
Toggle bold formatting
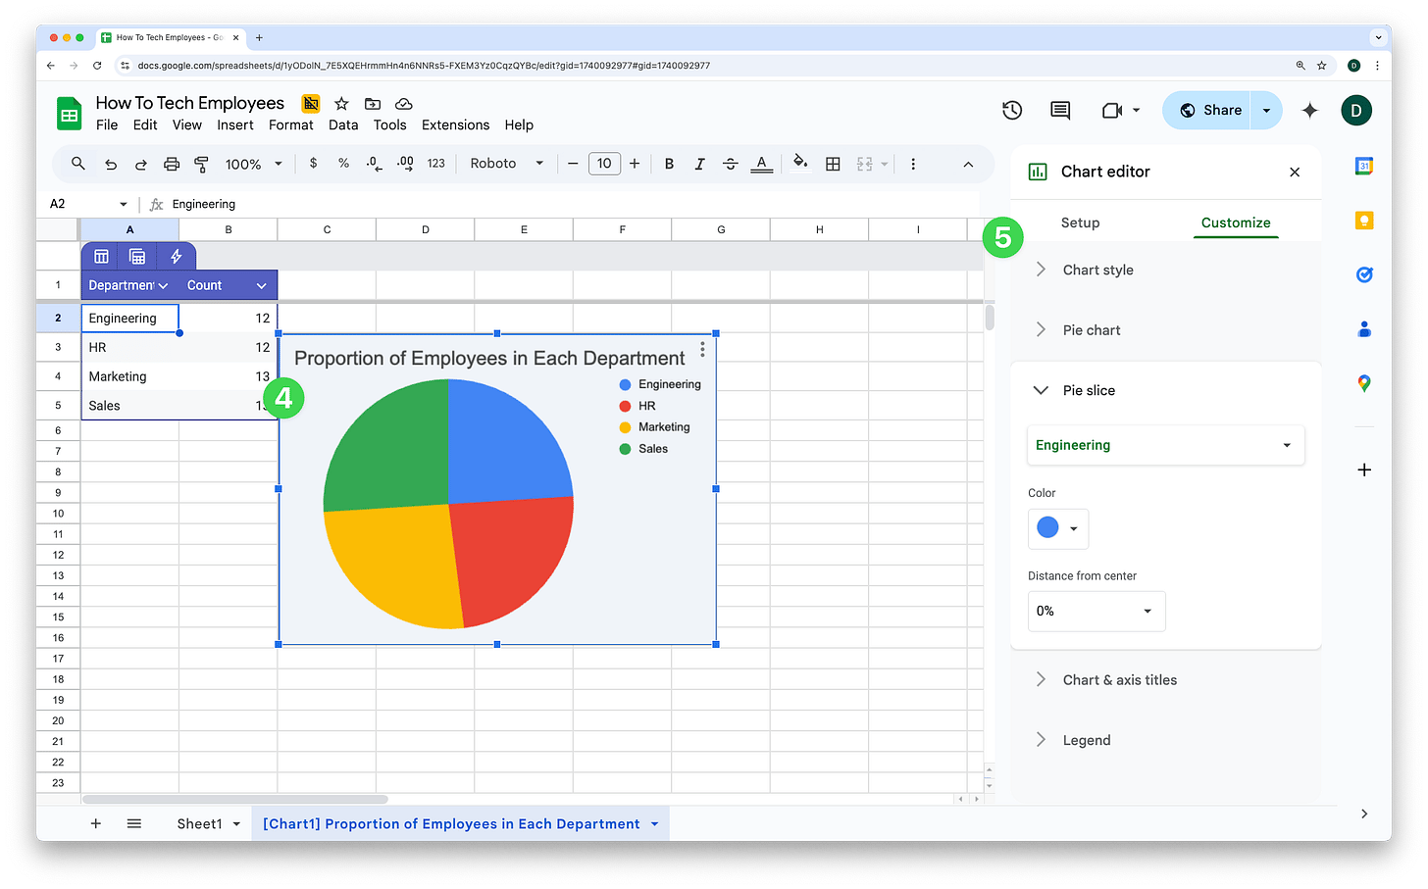click(x=669, y=164)
